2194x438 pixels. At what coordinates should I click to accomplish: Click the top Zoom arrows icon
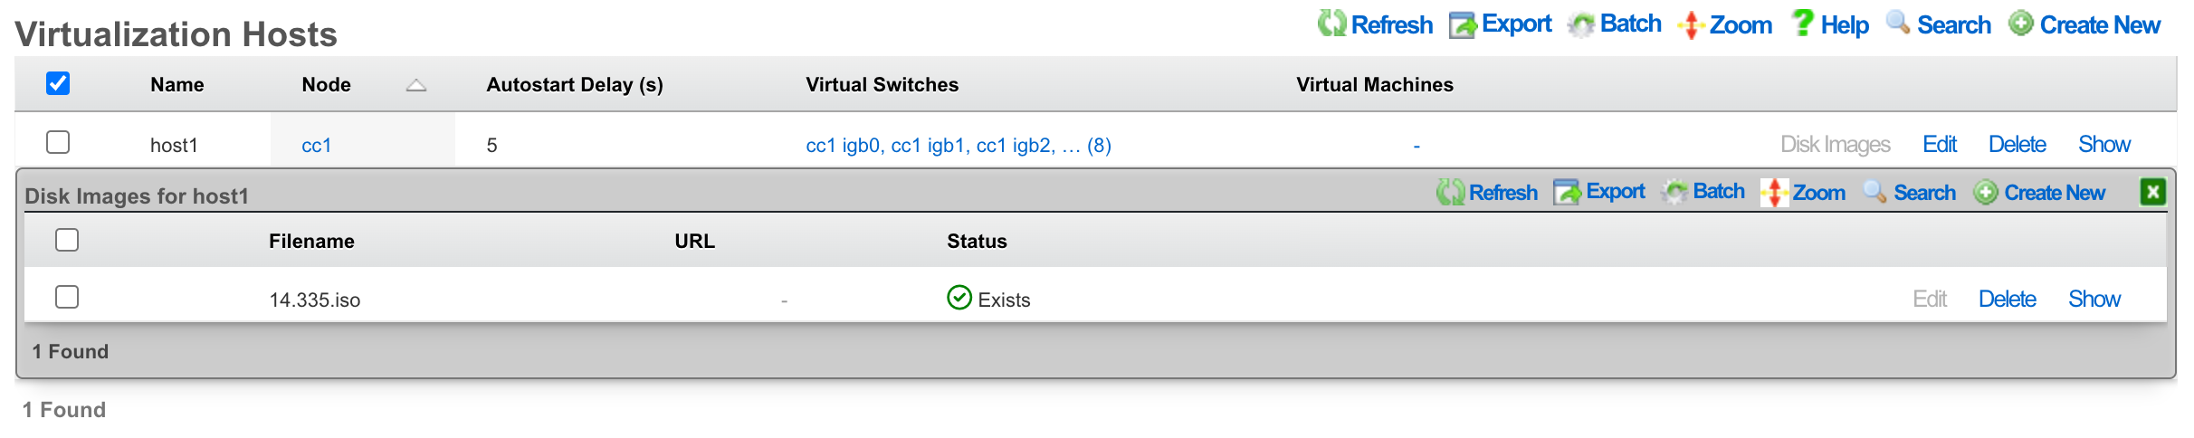1691,24
